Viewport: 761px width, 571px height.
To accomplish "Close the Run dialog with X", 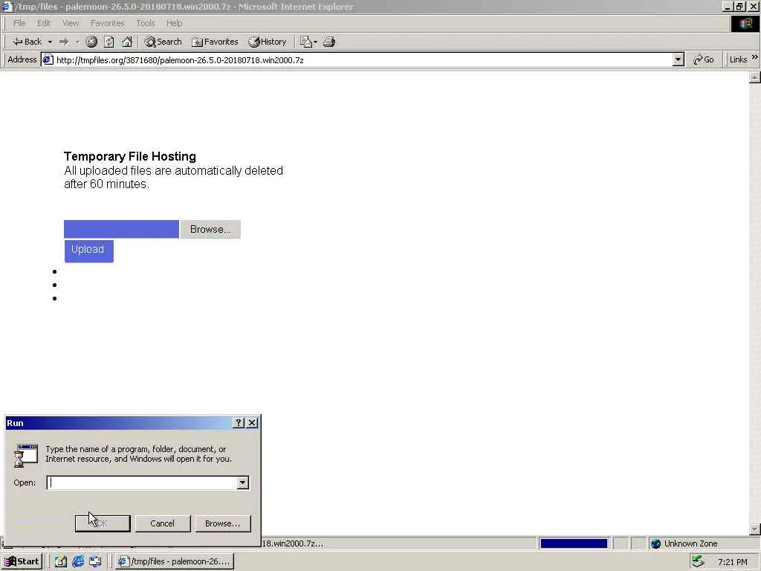I will coord(252,423).
